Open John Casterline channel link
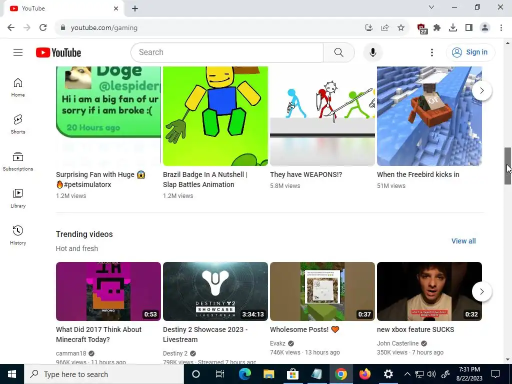Screen dimensions: 512x384 [x=397, y=343]
